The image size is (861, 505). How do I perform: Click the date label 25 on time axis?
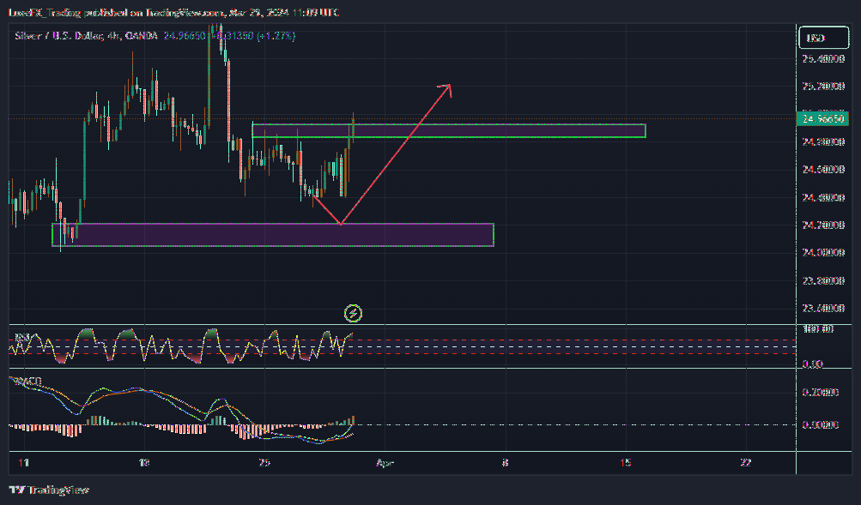pyautogui.click(x=264, y=463)
